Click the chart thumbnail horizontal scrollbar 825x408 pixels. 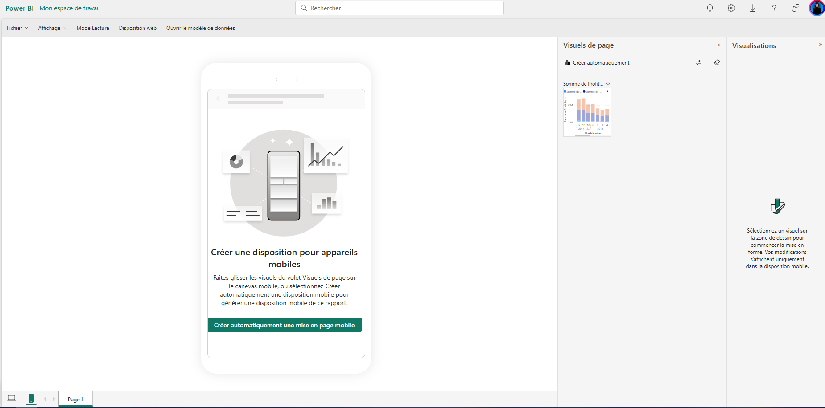[x=582, y=135]
